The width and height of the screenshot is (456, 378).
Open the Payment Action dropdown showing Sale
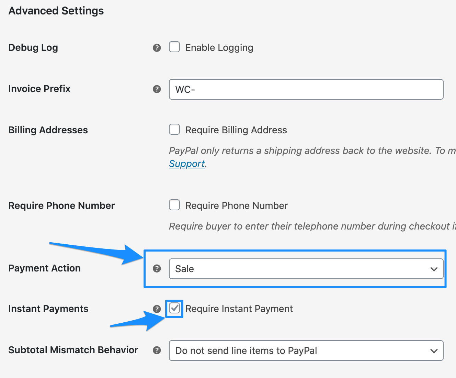click(306, 269)
